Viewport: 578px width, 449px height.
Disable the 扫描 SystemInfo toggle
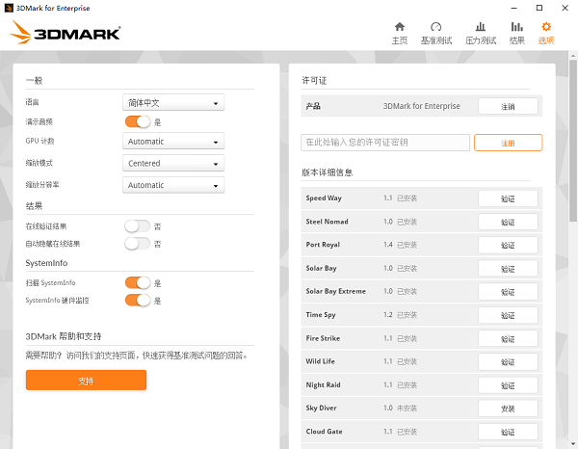click(x=138, y=282)
